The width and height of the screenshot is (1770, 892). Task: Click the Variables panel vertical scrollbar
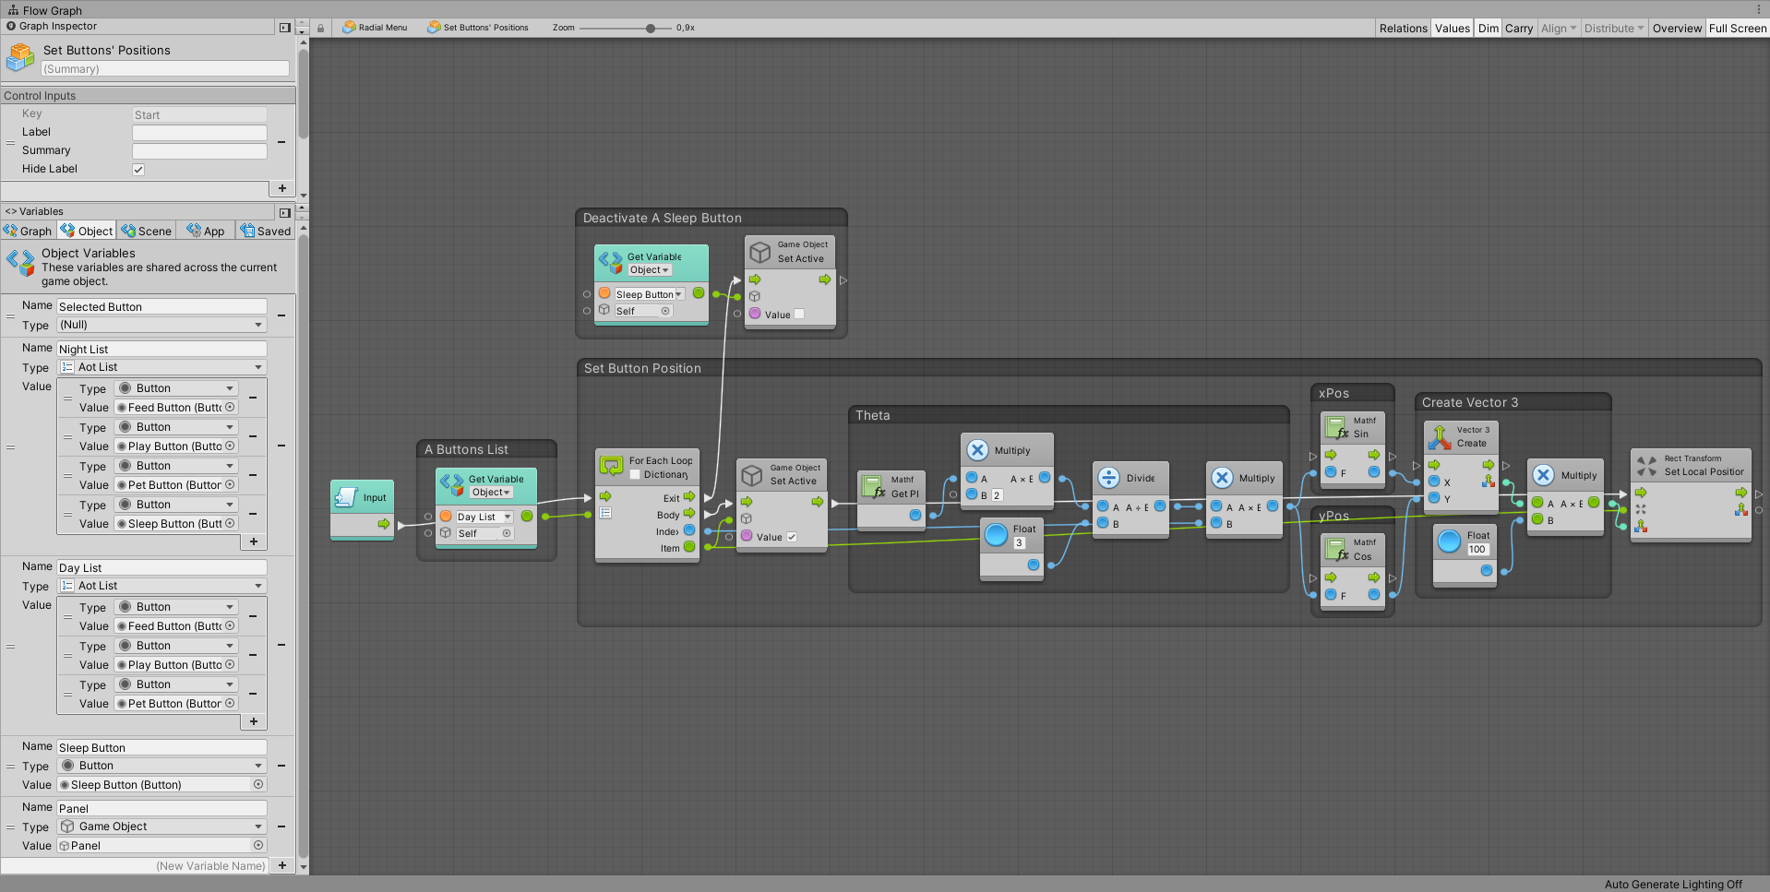(304, 544)
